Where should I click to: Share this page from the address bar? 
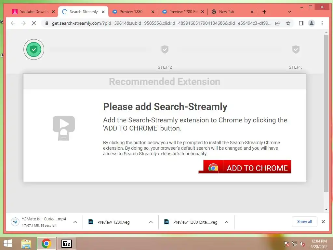(x=278, y=23)
